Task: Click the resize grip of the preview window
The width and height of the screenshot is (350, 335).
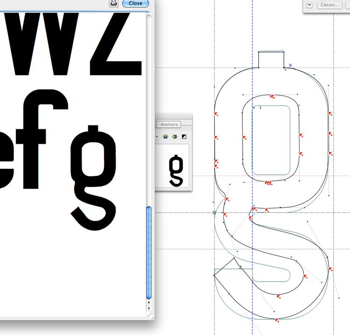Action: click(151, 316)
